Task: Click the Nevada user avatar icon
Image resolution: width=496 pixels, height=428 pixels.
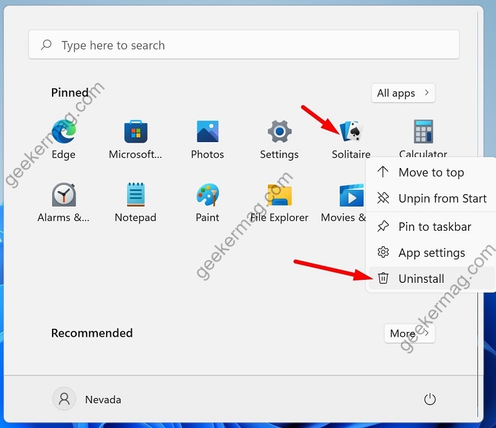Action: [x=64, y=399]
